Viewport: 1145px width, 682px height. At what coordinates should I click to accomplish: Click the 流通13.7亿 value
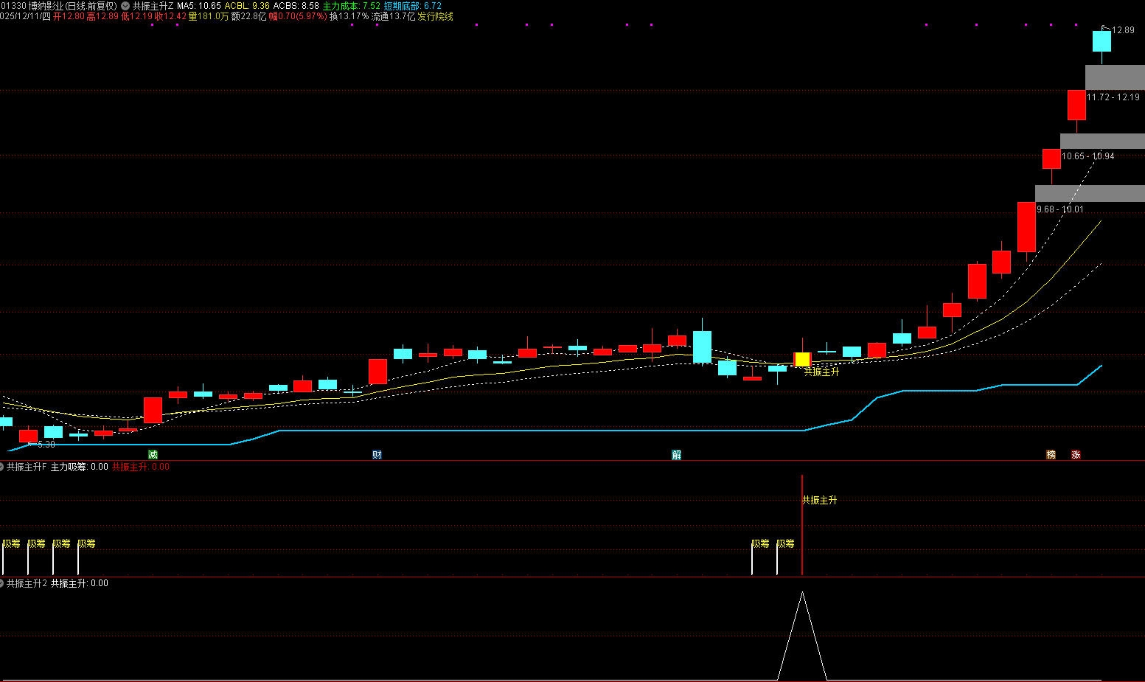(393, 16)
